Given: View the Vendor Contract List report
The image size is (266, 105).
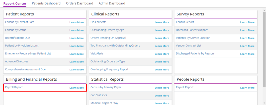Looking at the screenshot, I should 189,46.
